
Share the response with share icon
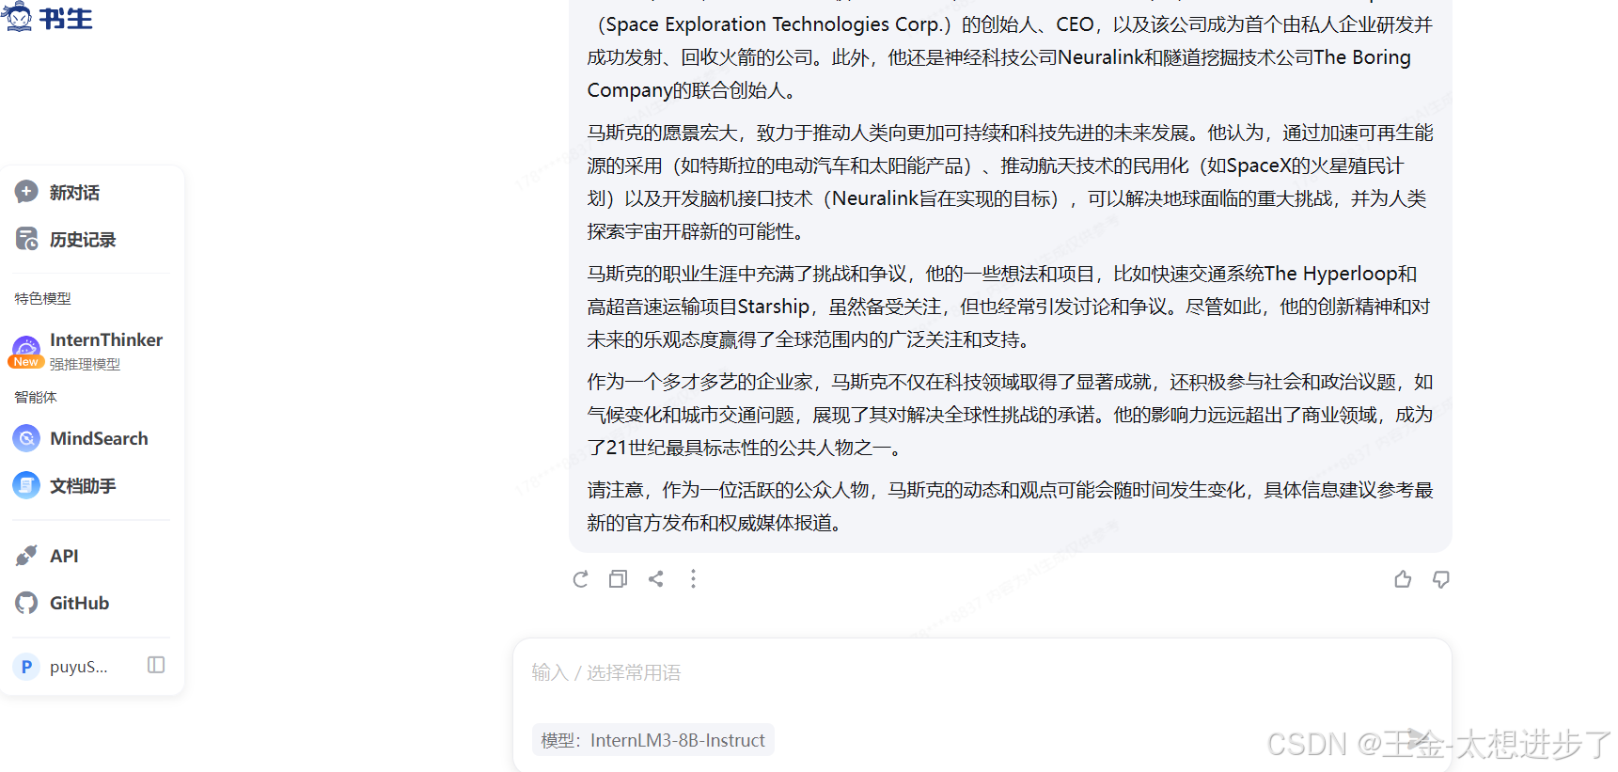pos(655,579)
